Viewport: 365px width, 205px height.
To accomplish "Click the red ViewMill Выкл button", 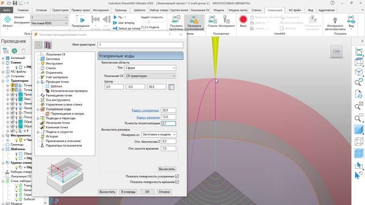I will pos(244,21).
